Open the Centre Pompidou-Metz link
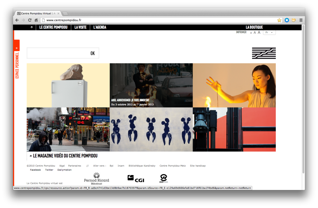This screenshot has width=318, height=208. click(x=173, y=166)
